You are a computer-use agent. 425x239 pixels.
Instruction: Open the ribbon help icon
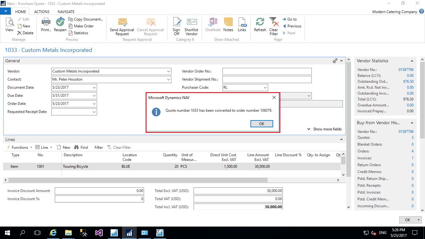422,12
